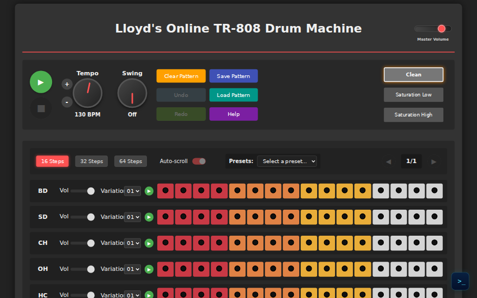Preview the OH sound with its play icon
This screenshot has height=298, width=477.
(149, 269)
